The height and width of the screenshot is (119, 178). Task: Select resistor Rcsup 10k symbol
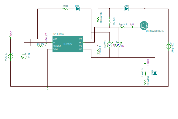click(x=98, y=19)
